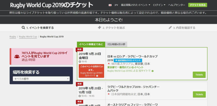
Task: Click the people icon in the pink viewers banner
Action: [x=17, y=56]
